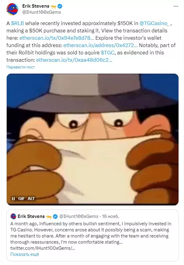Open the Inspector Gadget GIF image

point(93,139)
